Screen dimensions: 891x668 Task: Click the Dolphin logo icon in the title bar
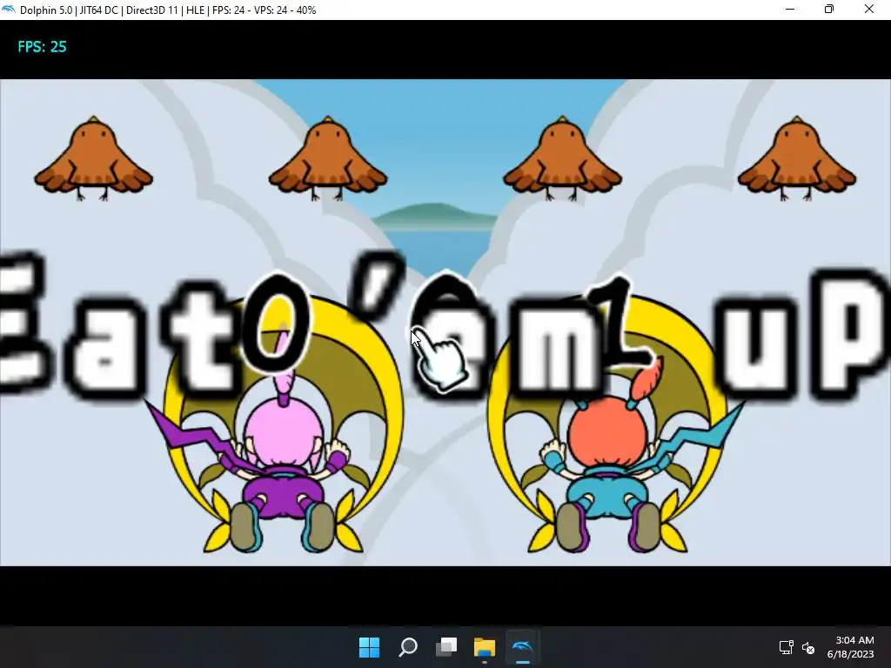pyautogui.click(x=9, y=10)
